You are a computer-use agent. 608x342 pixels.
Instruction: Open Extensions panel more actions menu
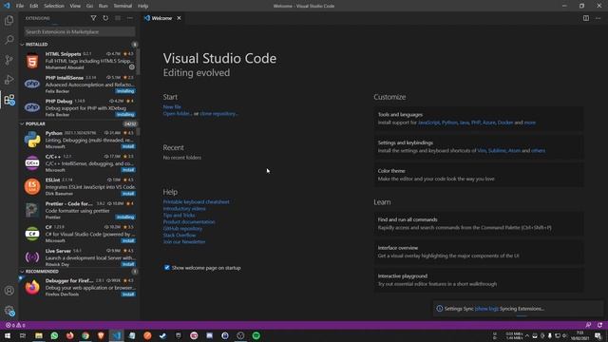[x=129, y=18]
